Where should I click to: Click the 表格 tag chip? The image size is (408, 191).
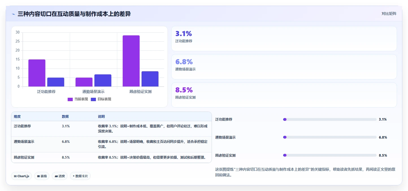tap(42, 176)
